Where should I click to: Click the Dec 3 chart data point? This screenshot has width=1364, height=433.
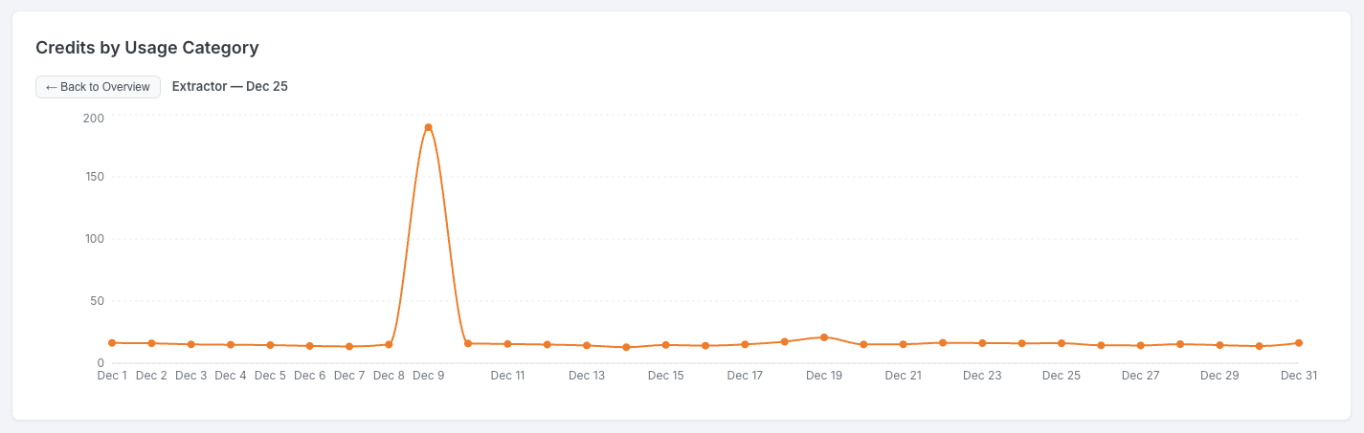point(191,344)
